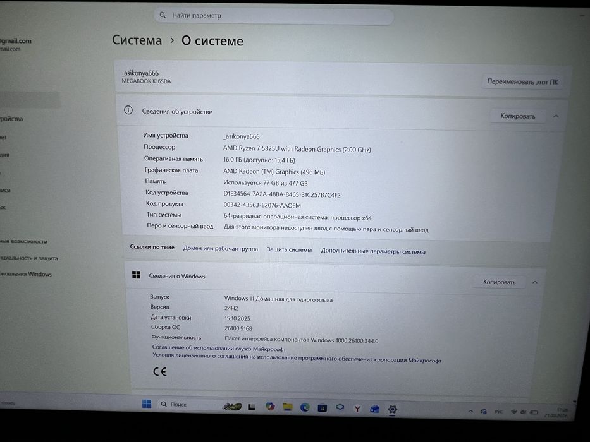Select storage value "Используется 77 GB из 477 GB"
The height and width of the screenshot is (442, 590).
[x=265, y=183]
